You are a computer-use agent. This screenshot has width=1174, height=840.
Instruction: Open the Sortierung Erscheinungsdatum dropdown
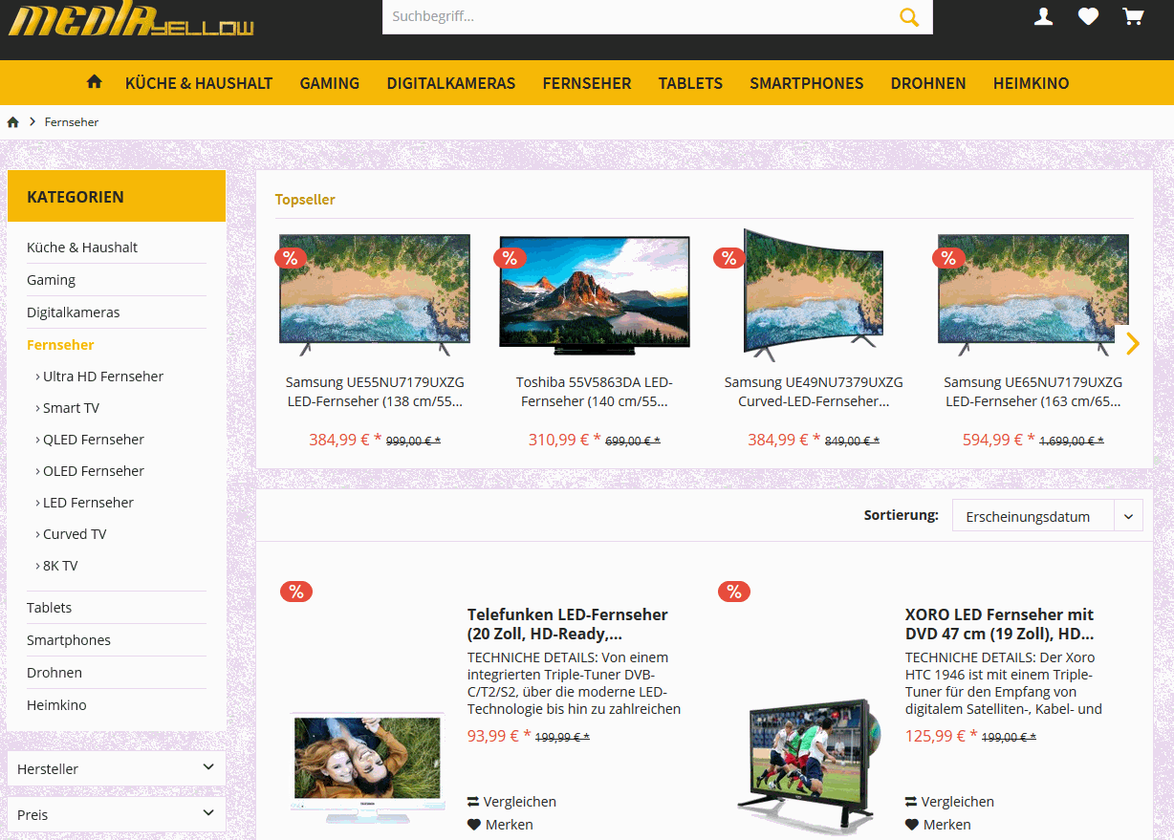point(1047,516)
